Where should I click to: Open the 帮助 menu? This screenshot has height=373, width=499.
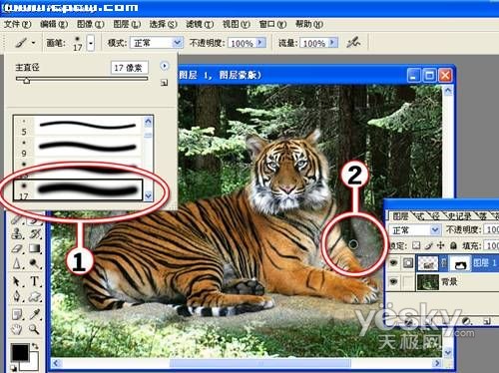309,24
